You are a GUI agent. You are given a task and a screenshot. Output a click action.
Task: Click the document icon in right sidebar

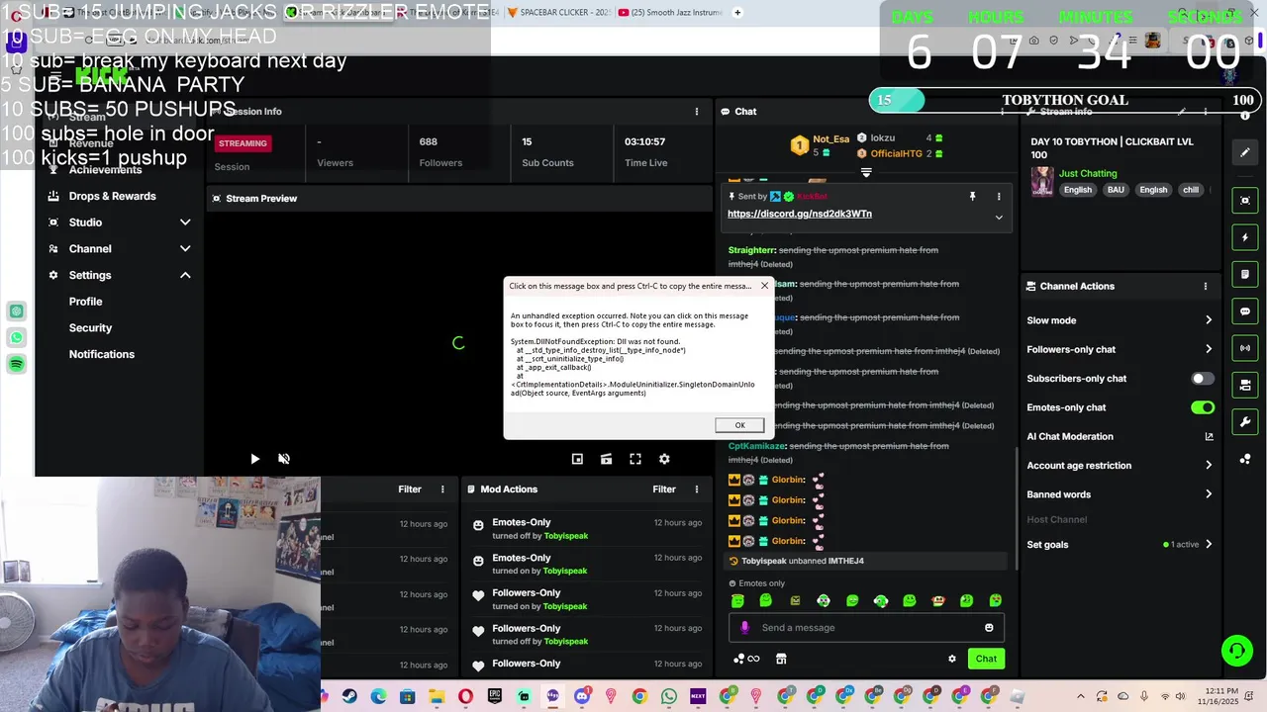[x=1245, y=274]
